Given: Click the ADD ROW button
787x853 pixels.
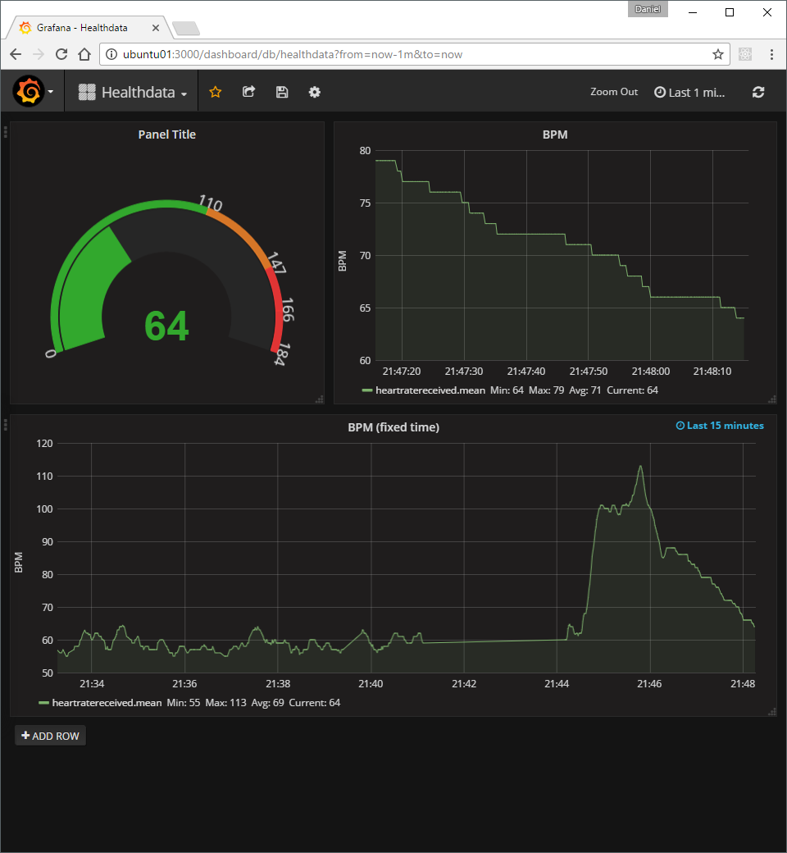Looking at the screenshot, I should click(50, 736).
